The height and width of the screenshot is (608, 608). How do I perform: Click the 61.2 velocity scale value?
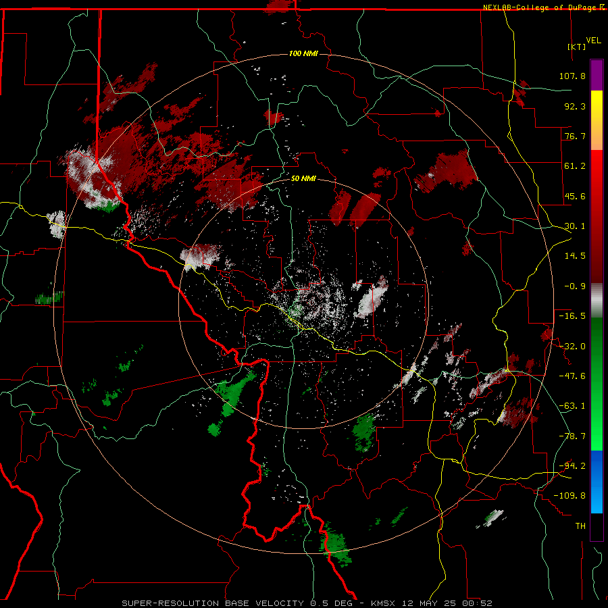tap(575, 166)
